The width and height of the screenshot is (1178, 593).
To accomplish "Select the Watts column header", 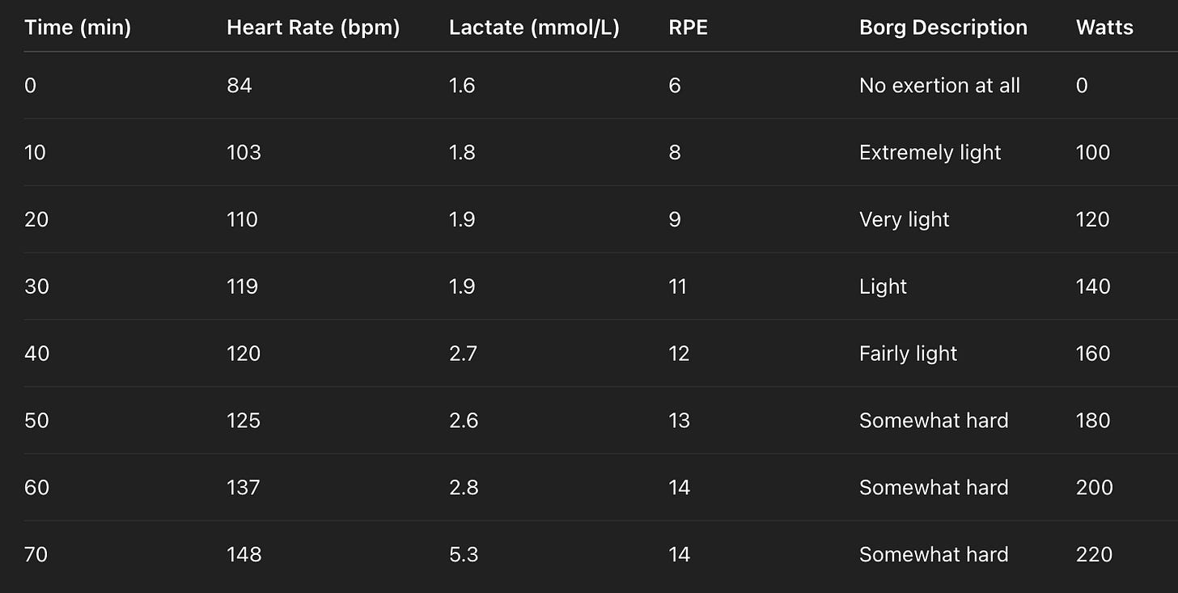I will tap(1104, 28).
